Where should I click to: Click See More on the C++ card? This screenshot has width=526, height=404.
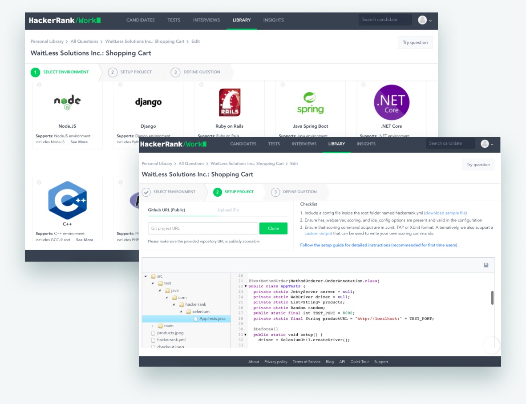[x=85, y=240]
